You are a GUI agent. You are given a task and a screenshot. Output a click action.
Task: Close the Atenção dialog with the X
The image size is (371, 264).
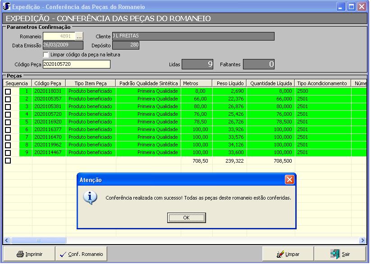coord(289,180)
